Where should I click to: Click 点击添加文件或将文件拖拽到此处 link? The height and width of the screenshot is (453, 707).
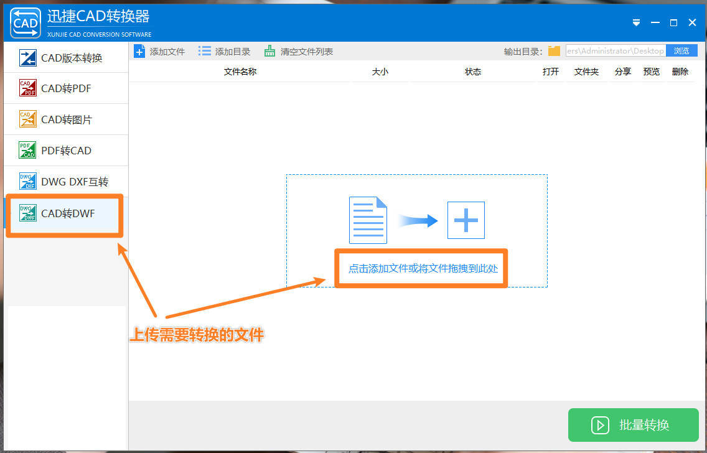[423, 269]
